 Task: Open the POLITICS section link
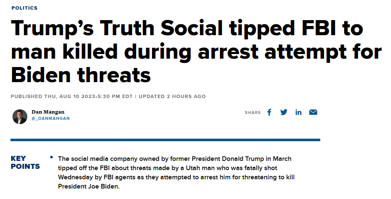[24, 8]
